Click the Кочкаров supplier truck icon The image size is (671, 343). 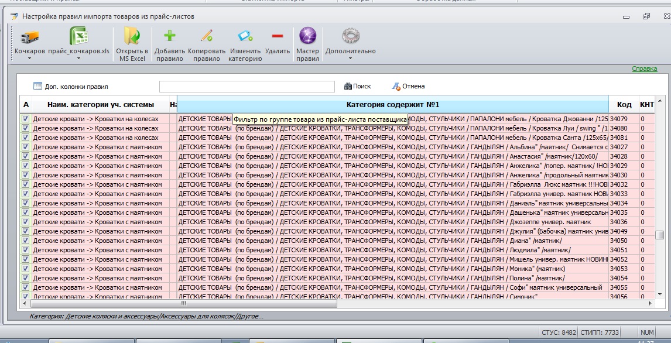click(30, 37)
